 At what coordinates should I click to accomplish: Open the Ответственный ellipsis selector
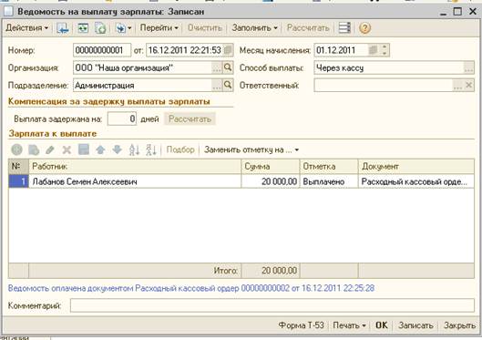457,85
